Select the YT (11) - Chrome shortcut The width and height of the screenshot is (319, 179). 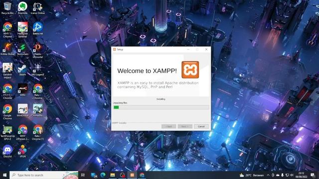click(x=7, y=91)
